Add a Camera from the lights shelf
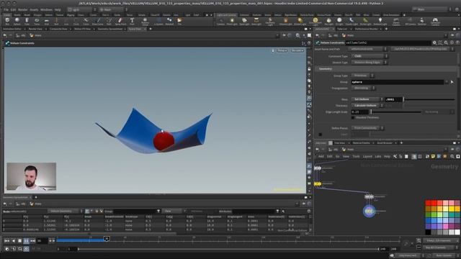The image size is (461, 259). point(220,21)
